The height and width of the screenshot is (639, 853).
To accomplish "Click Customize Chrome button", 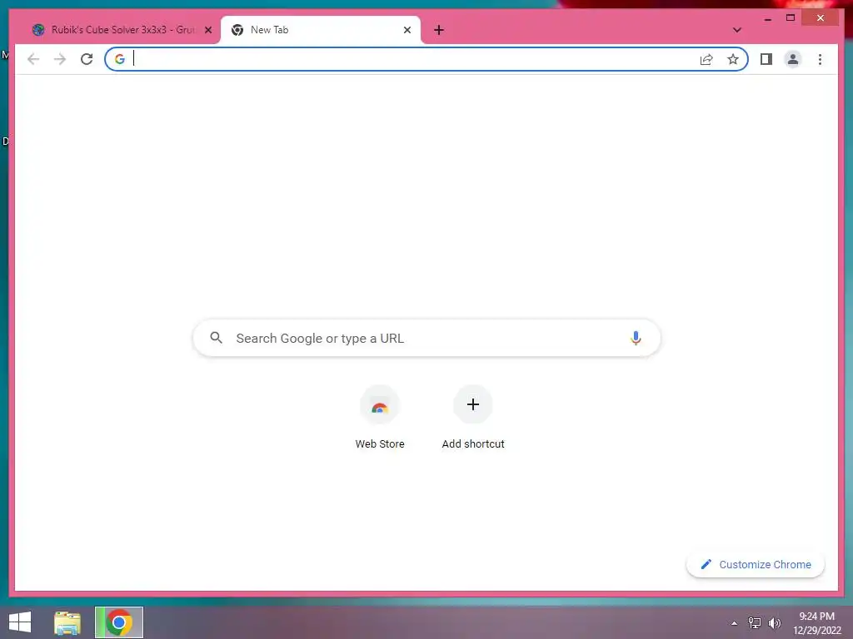I will [756, 565].
